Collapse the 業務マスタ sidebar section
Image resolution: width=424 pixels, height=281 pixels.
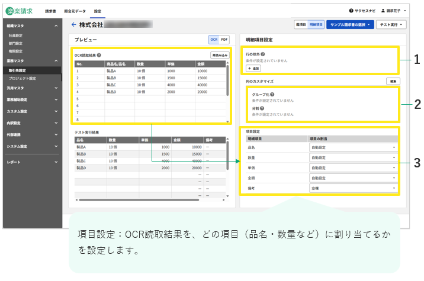point(56,61)
